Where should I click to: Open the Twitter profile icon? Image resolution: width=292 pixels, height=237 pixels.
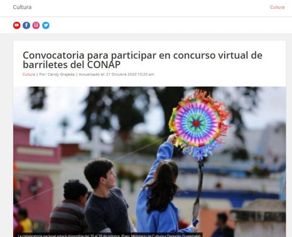pos(46,25)
